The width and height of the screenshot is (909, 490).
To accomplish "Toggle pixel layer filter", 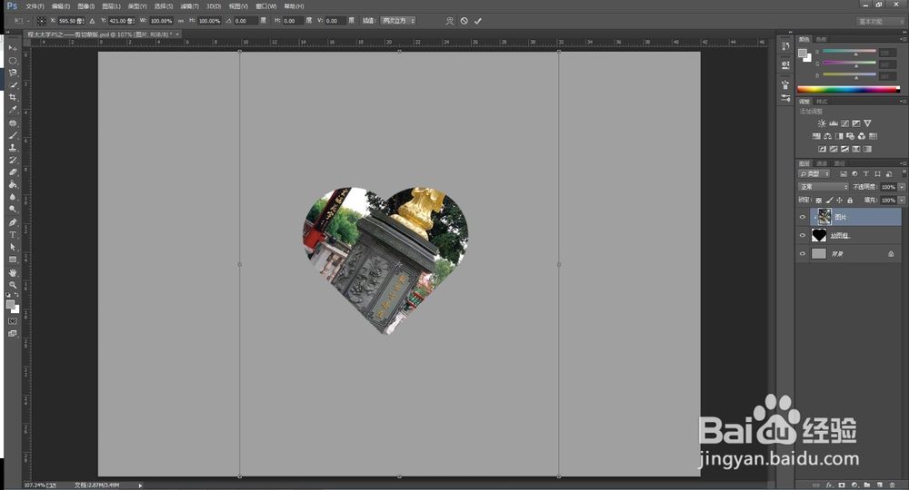I will (844, 173).
